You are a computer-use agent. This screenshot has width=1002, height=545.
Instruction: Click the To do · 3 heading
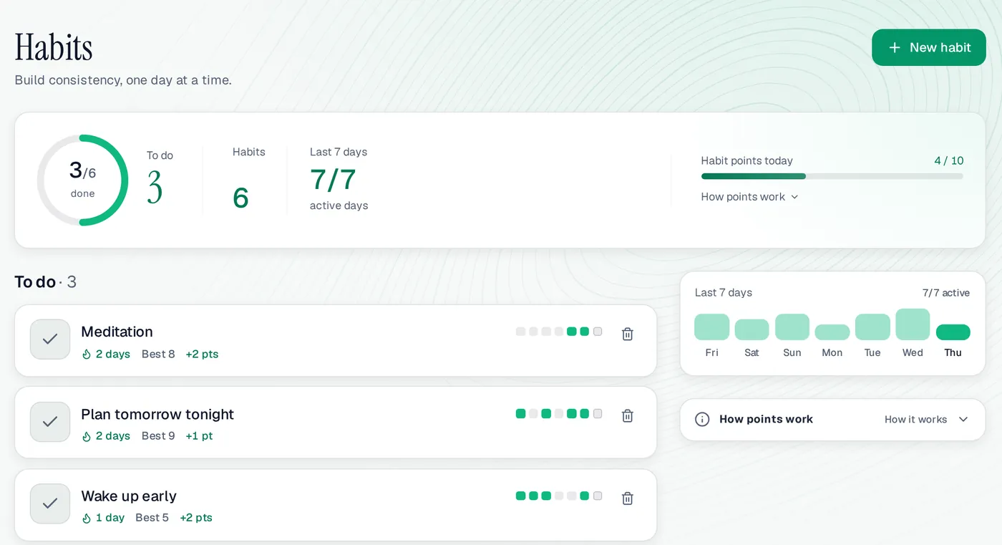pyautogui.click(x=46, y=282)
